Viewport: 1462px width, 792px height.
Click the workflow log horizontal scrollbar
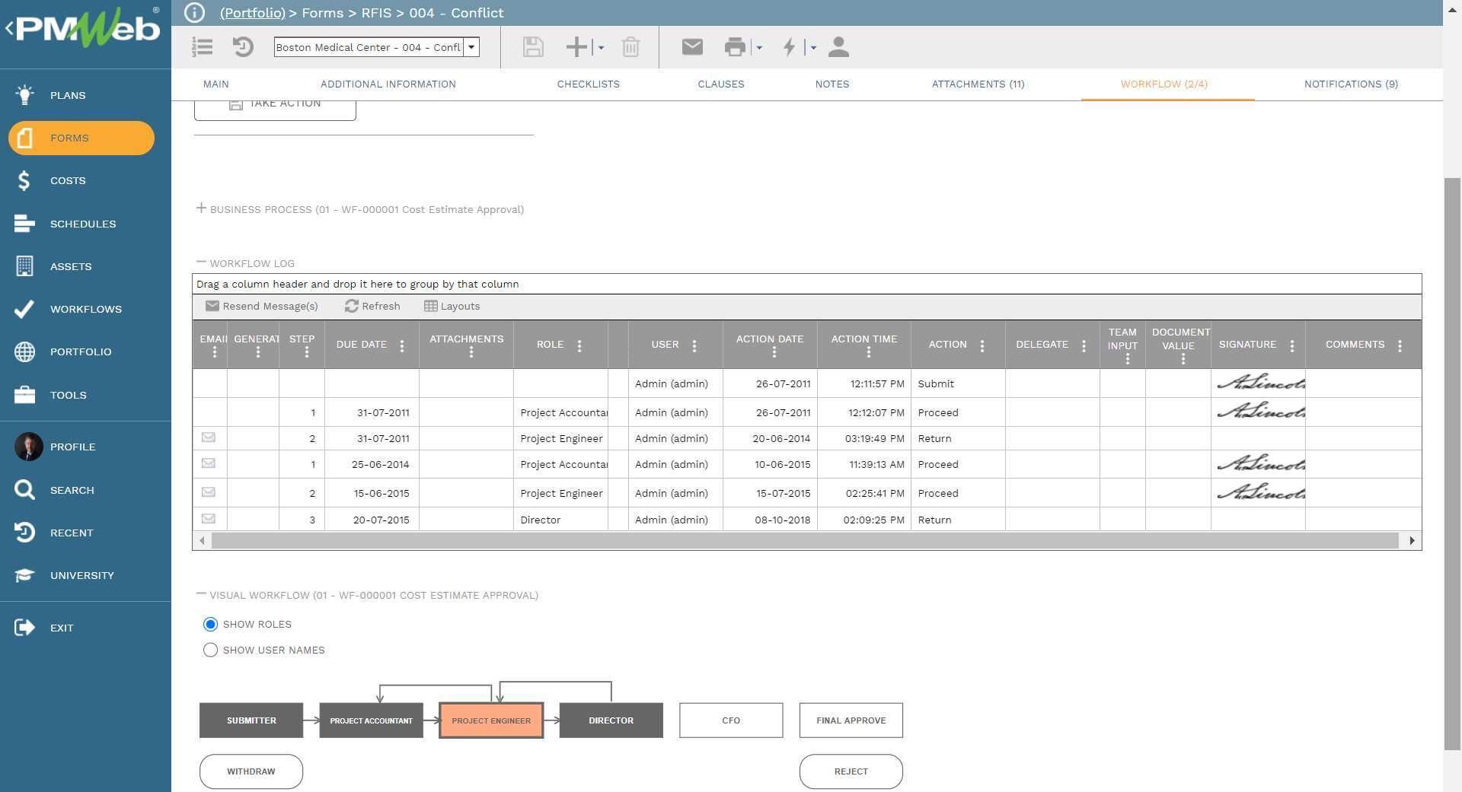(807, 541)
